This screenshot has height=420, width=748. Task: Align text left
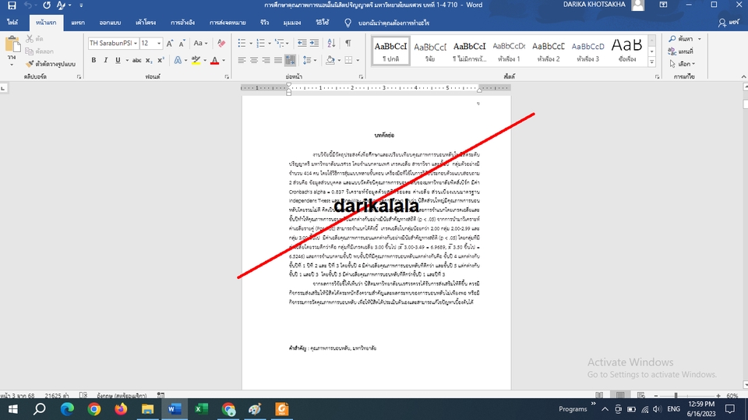click(242, 60)
